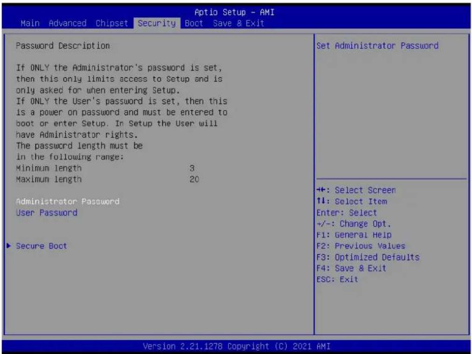Viewport: 472px width, 354px height.
Task: Click the Enter: Select hint
Action: tap(347, 213)
